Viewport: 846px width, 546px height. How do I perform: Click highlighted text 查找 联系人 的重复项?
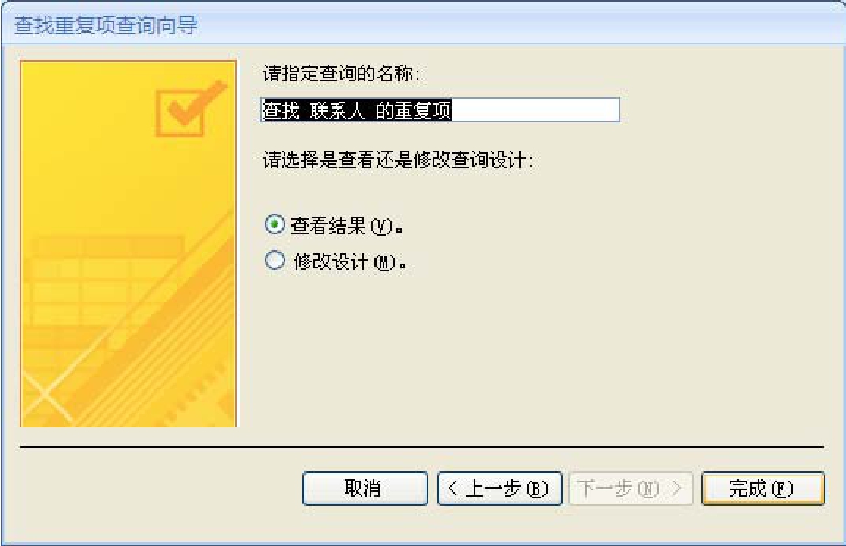[x=357, y=110]
